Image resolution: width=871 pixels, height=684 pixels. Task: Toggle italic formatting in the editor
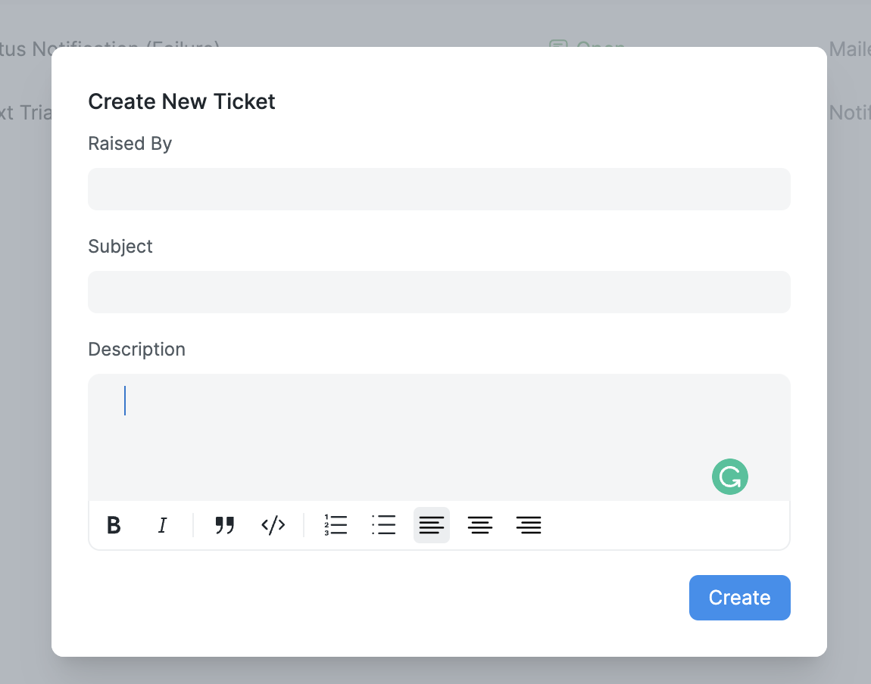point(162,525)
